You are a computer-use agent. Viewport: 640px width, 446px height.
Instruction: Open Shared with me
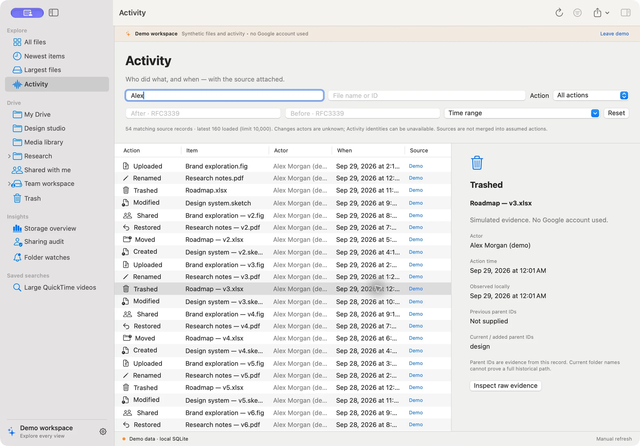(47, 170)
